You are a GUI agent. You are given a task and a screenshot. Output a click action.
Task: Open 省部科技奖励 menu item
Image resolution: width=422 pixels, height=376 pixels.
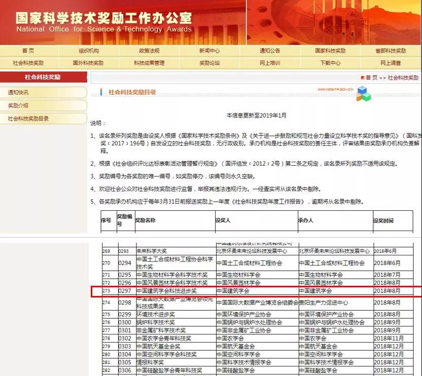pos(391,51)
